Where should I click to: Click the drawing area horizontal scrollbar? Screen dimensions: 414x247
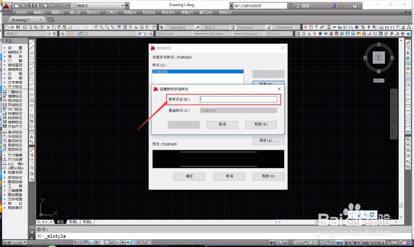[x=338, y=222]
